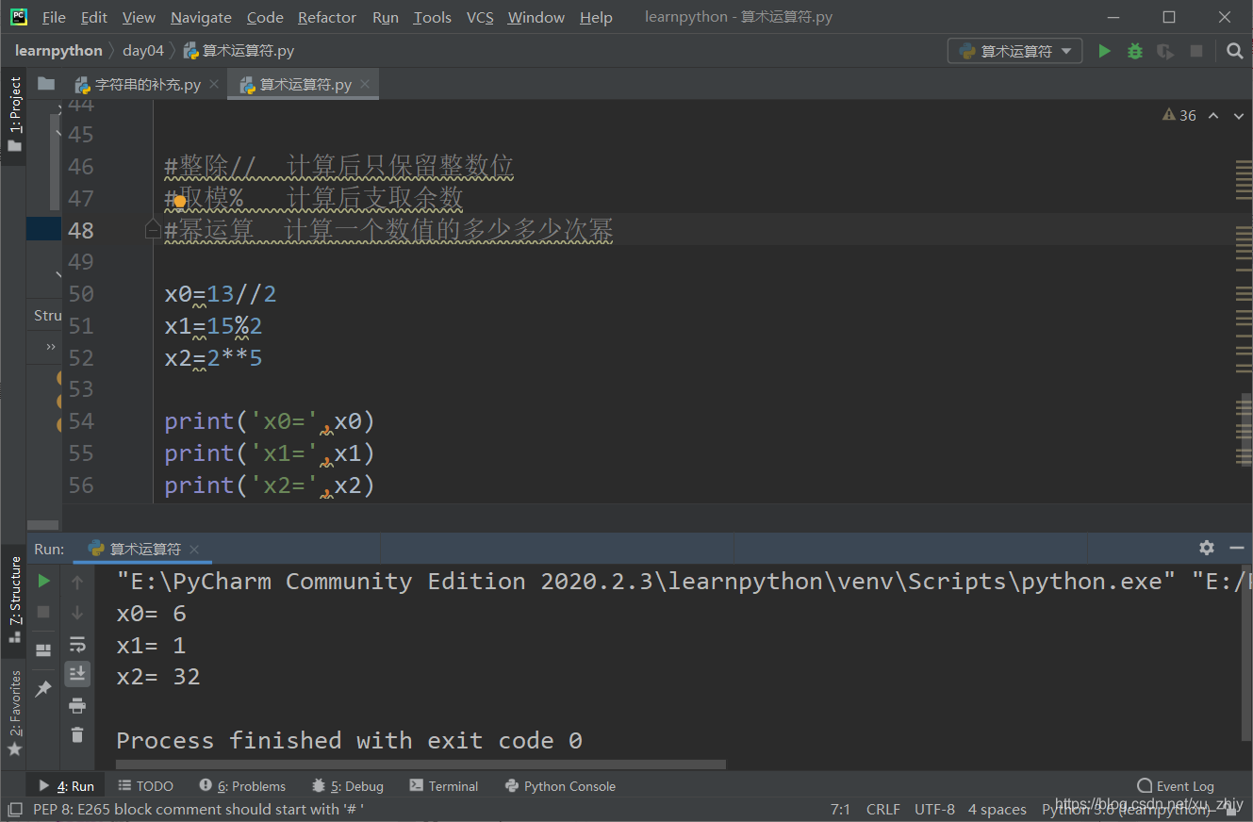The width and height of the screenshot is (1253, 822).
Task: Open the VCS menu
Action: click(480, 17)
